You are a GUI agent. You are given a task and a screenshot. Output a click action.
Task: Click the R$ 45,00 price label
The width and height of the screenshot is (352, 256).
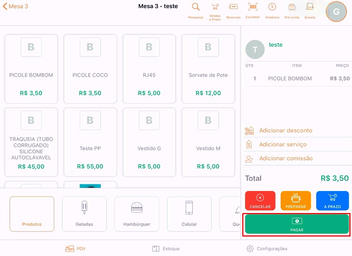tap(31, 166)
